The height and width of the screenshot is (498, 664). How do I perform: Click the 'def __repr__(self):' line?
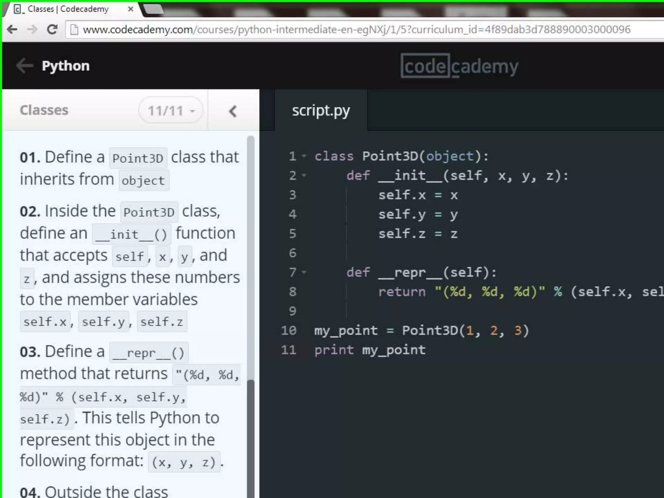(x=421, y=272)
